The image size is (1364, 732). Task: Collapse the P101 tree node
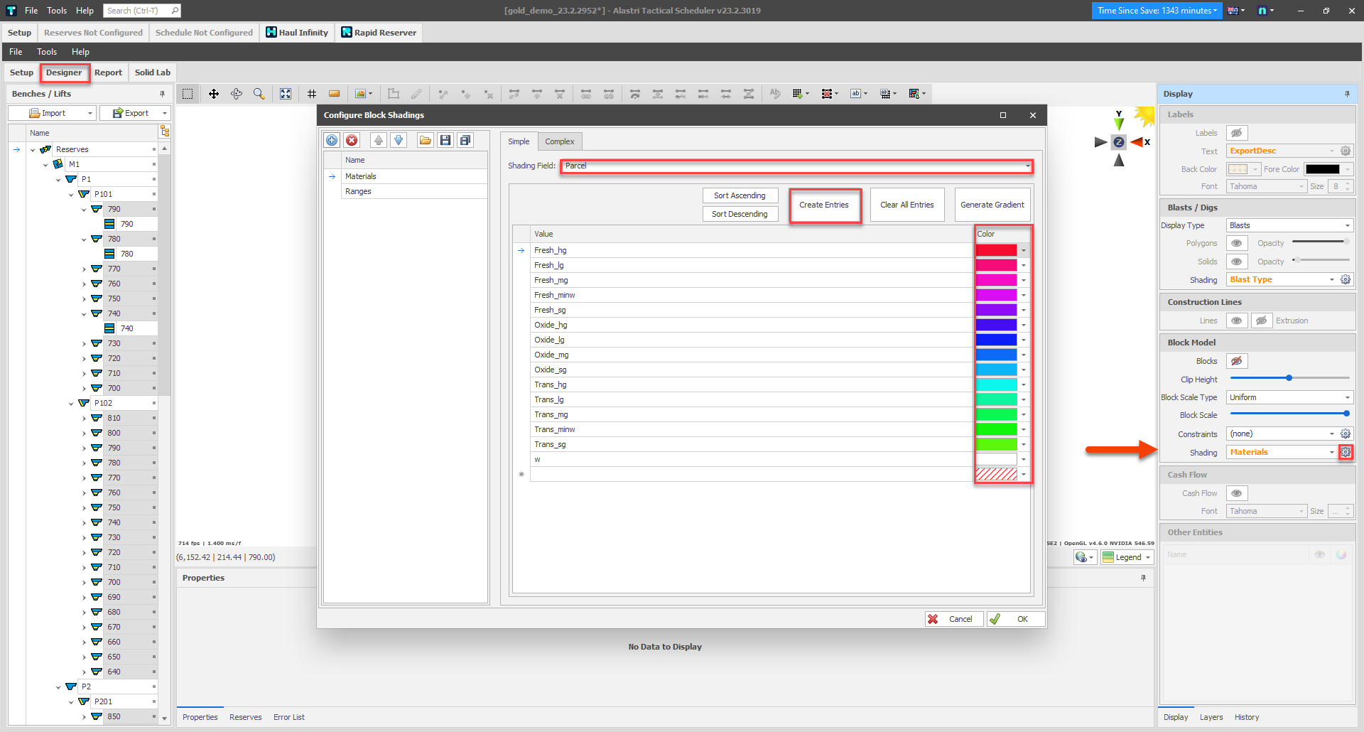pos(71,194)
